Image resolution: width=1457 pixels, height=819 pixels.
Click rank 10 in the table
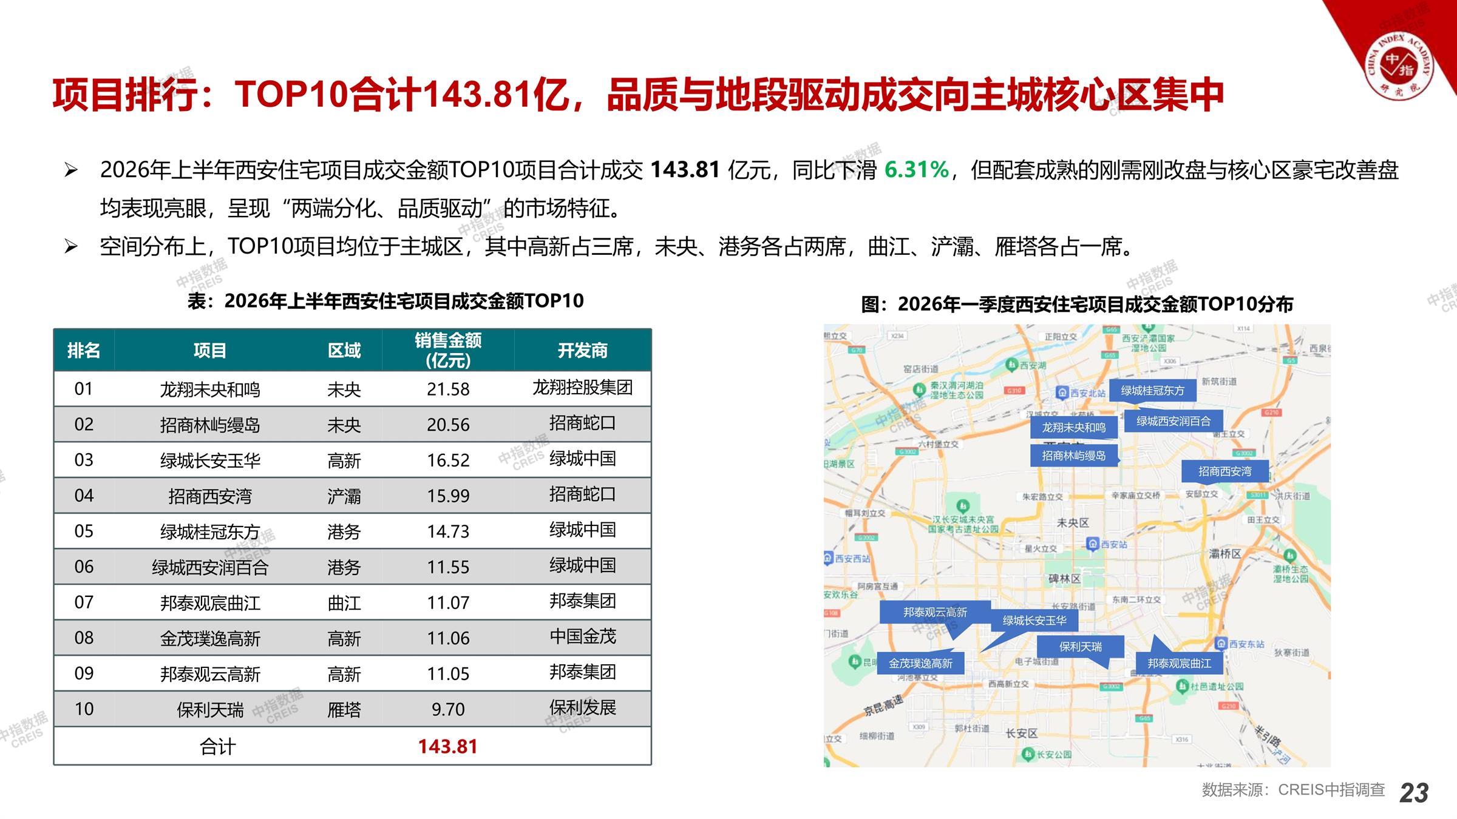(84, 709)
